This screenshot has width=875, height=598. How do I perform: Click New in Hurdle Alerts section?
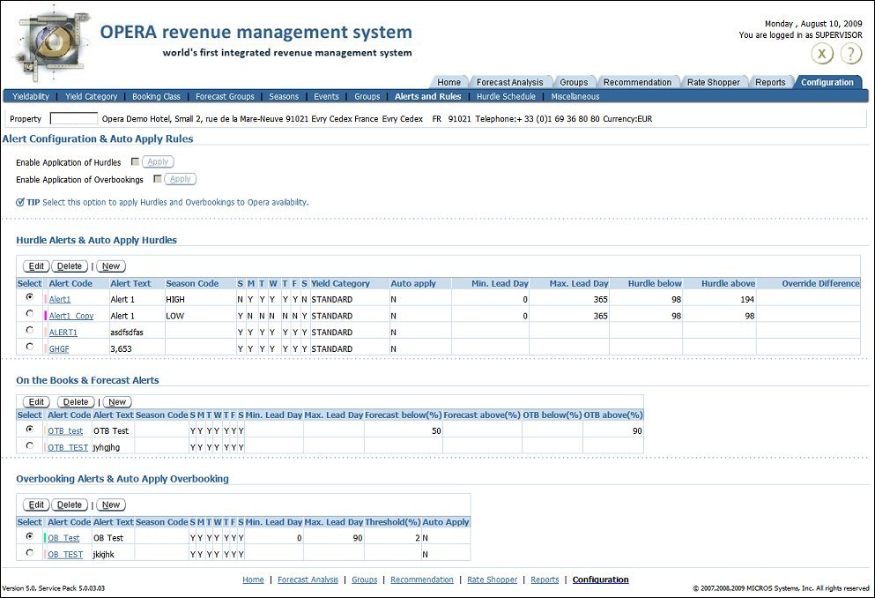111,265
